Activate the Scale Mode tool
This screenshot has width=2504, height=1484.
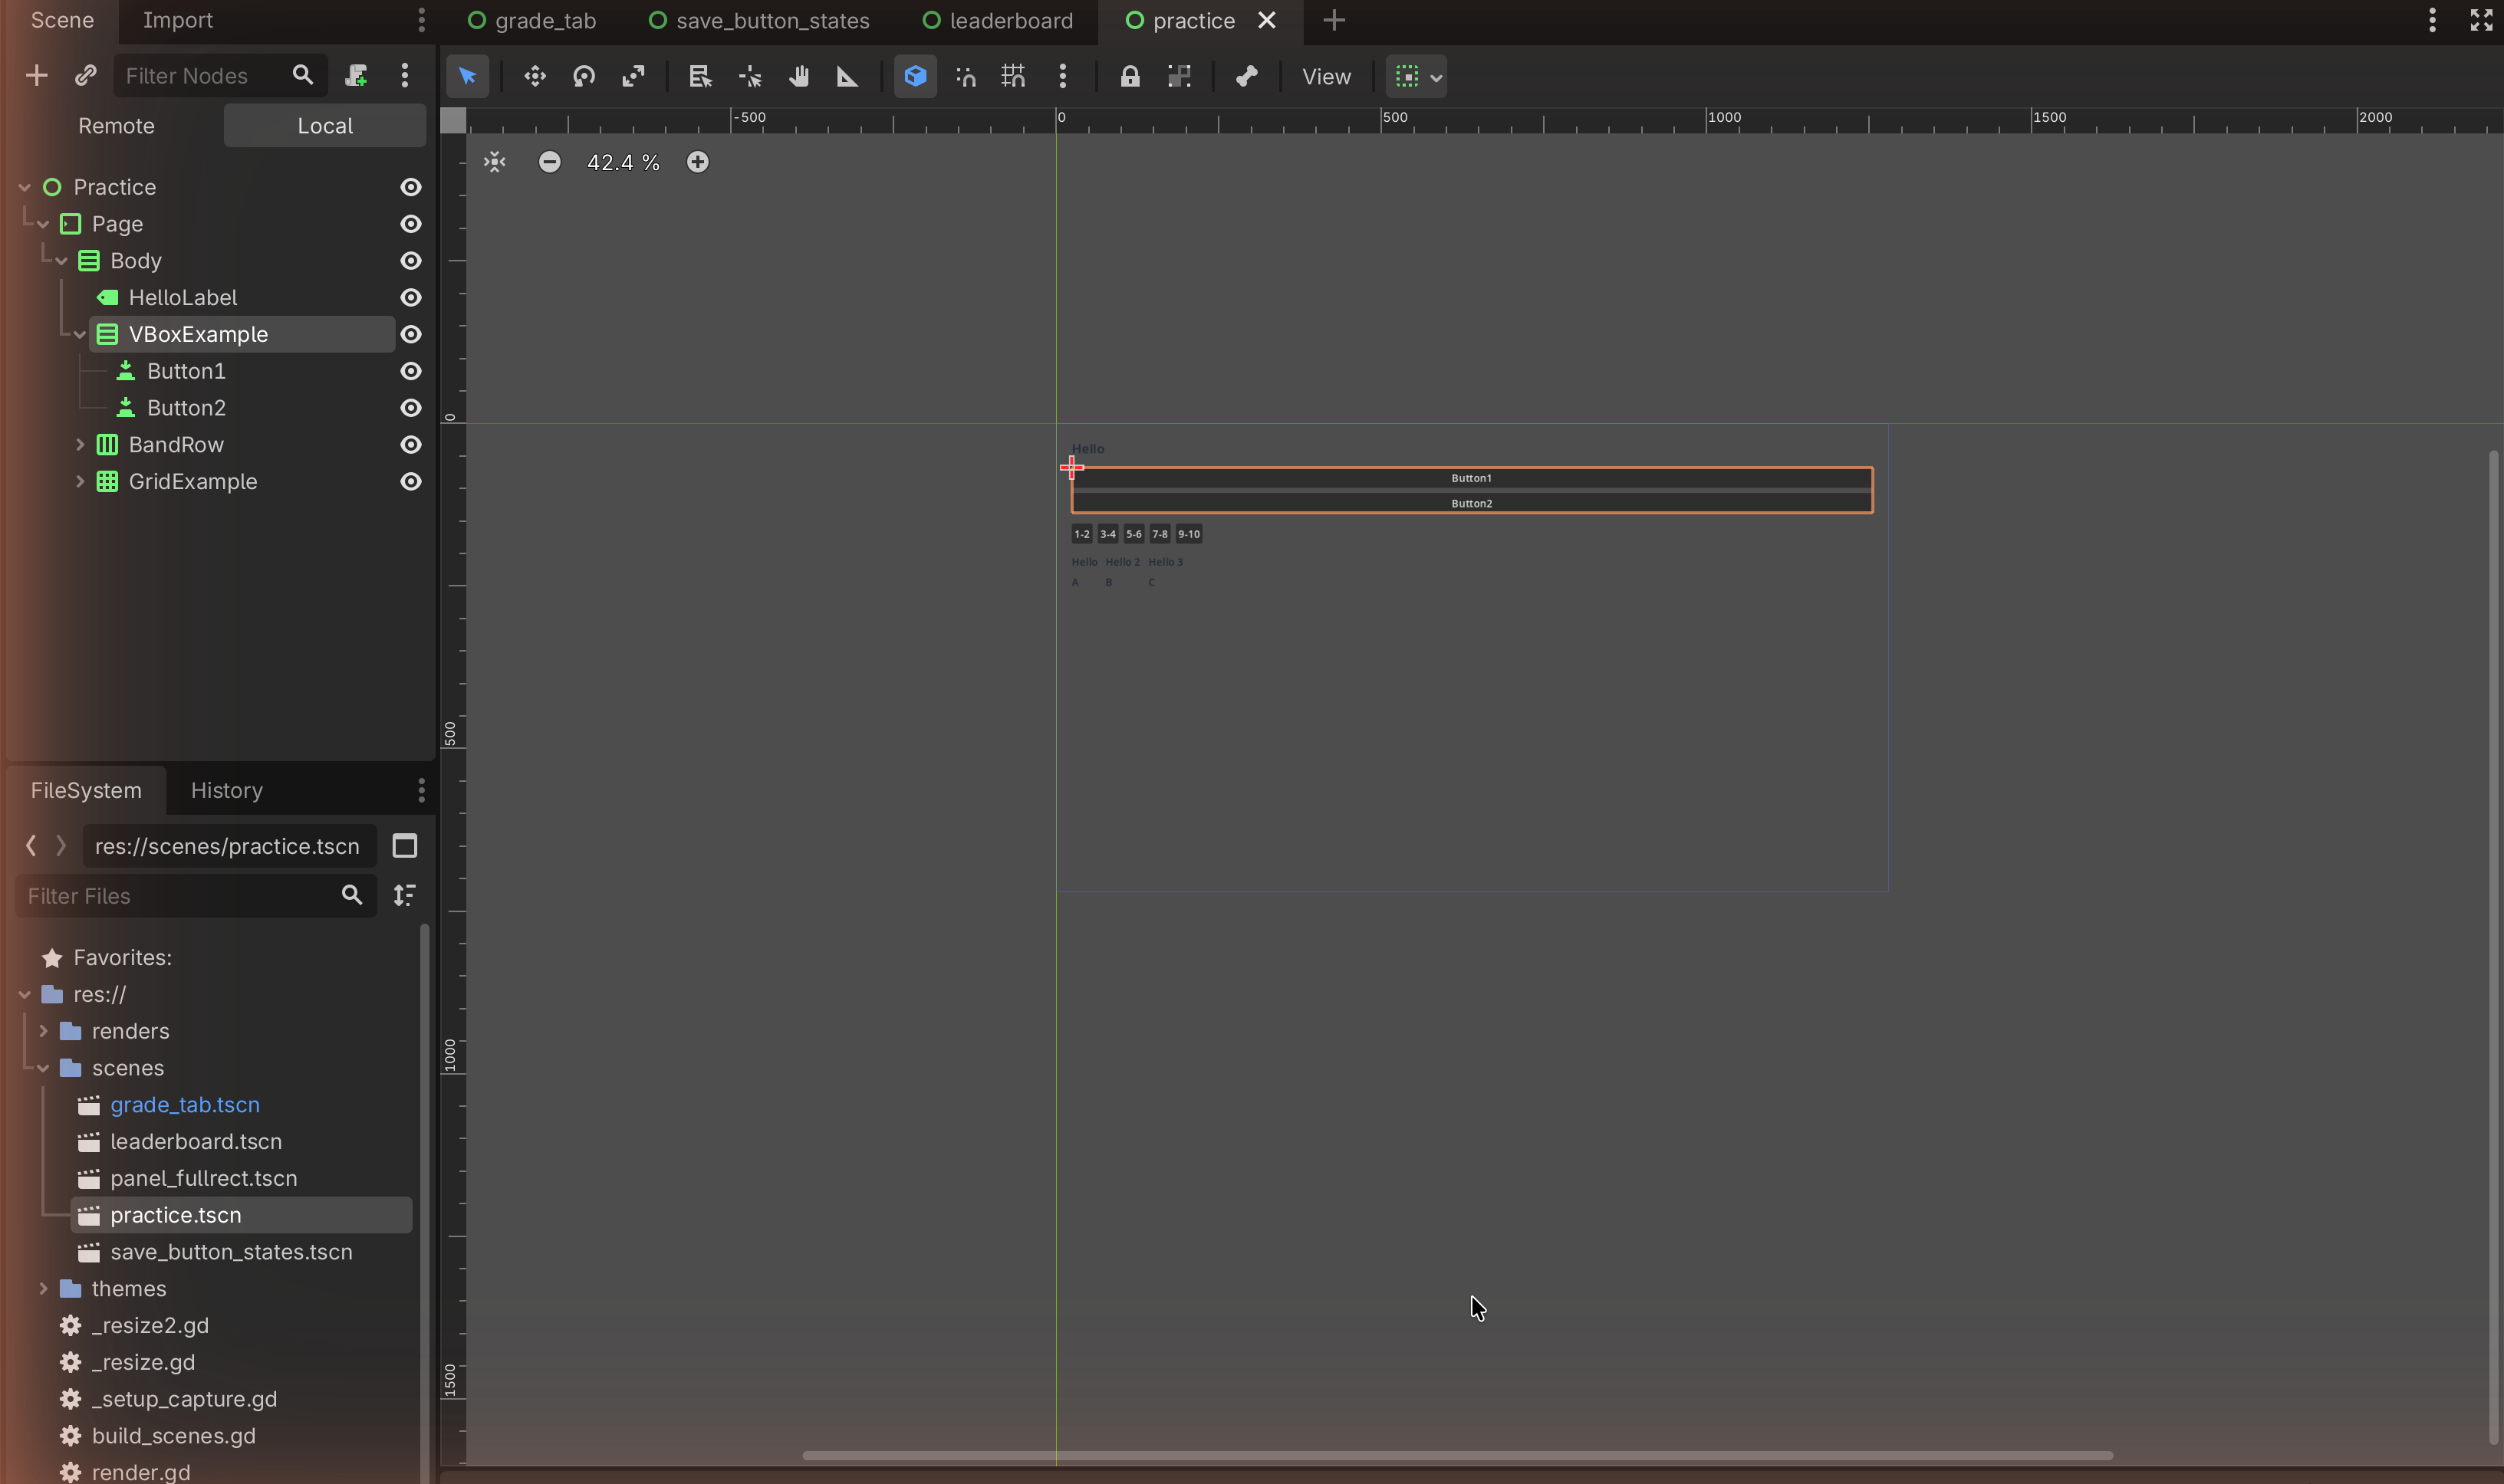pos(633,76)
